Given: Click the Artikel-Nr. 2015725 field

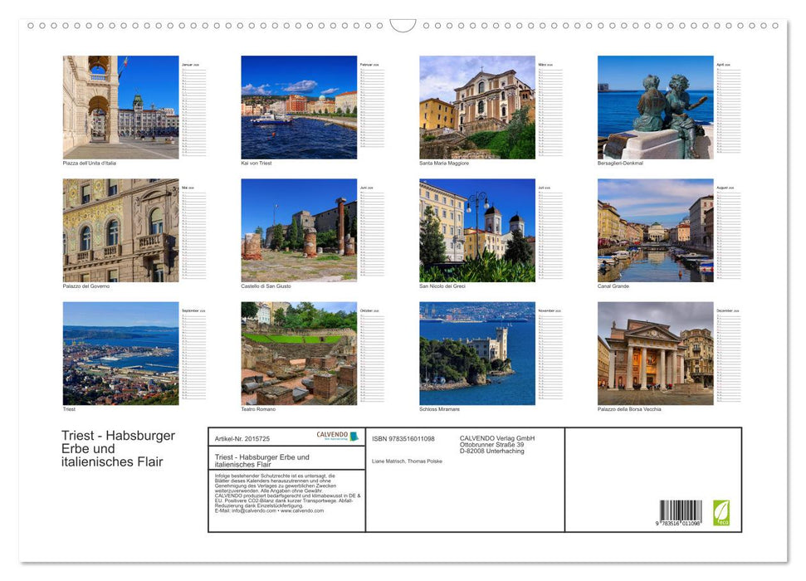Looking at the screenshot, I should click(243, 438).
